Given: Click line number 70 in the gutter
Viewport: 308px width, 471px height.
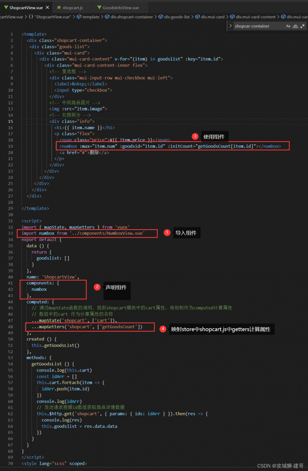Looking at the screenshot, I should click(x=11, y=464).
